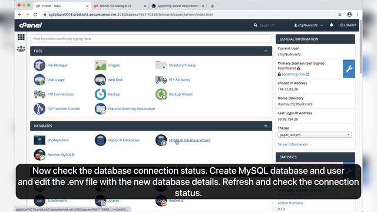This screenshot has width=377, height=212.
Task: Open the FTP Accounts icon
Action: (161, 80)
